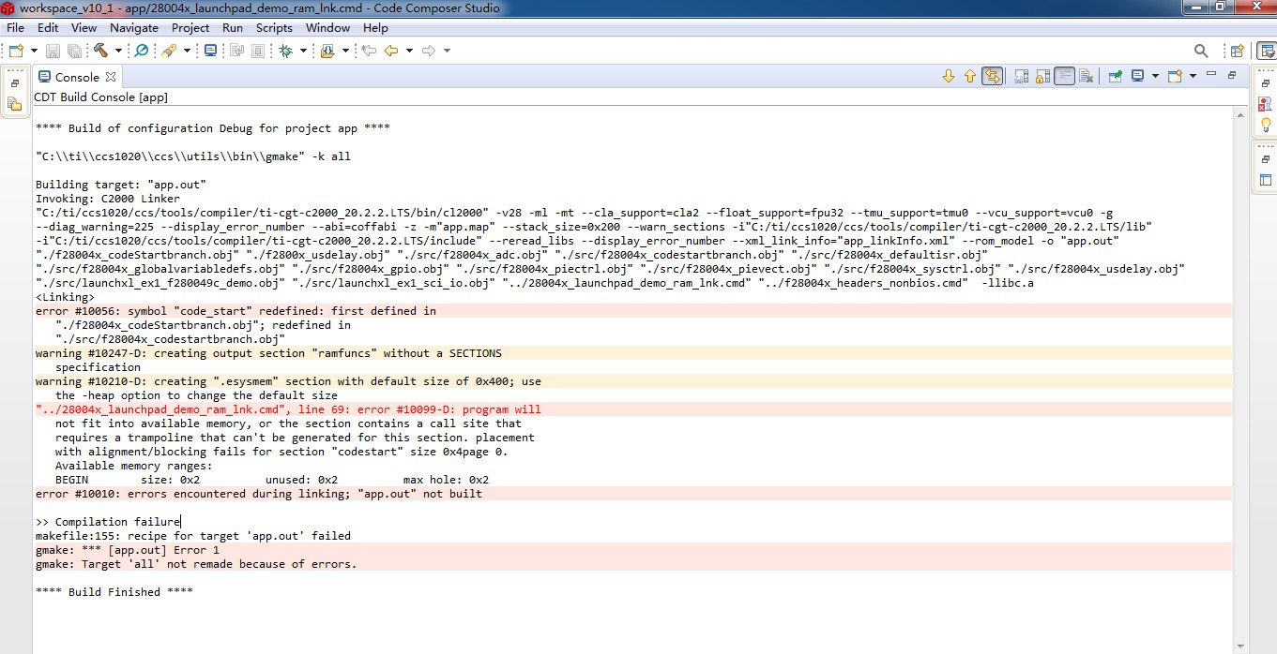Click the error #10056 code_start redefined line
Image resolution: width=1277 pixels, height=654 pixels.
click(633, 311)
